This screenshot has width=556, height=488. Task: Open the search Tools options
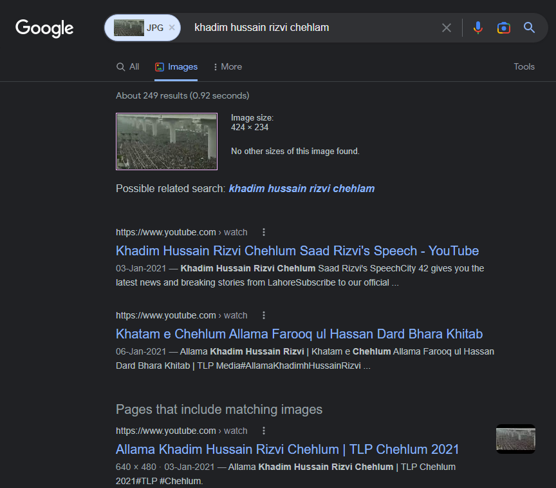(524, 67)
